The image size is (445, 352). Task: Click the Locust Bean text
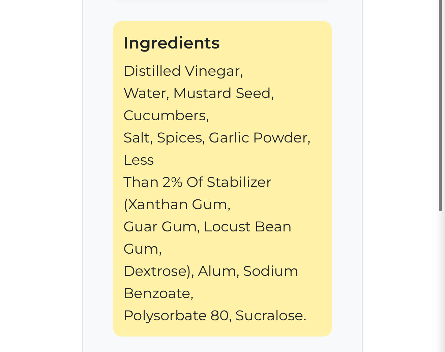pos(247,227)
